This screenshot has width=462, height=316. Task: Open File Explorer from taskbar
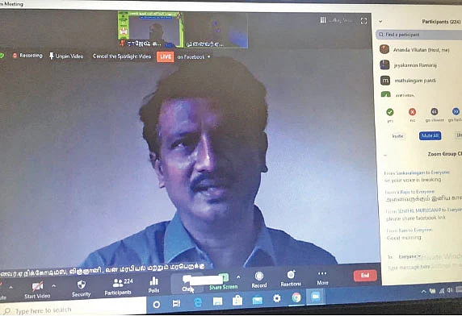(217, 301)
